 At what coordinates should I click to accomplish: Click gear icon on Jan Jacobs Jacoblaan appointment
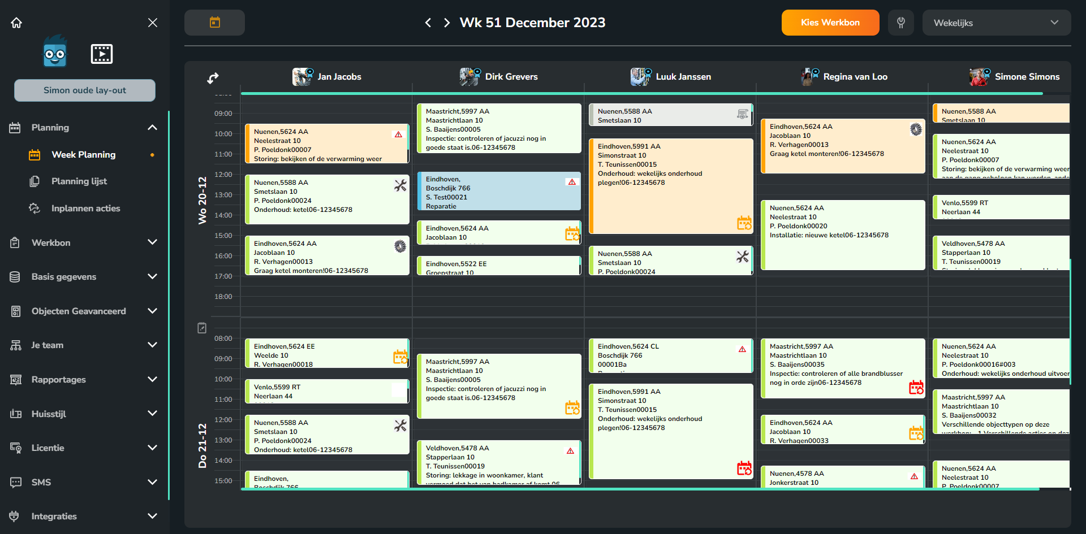coord(400,246)
